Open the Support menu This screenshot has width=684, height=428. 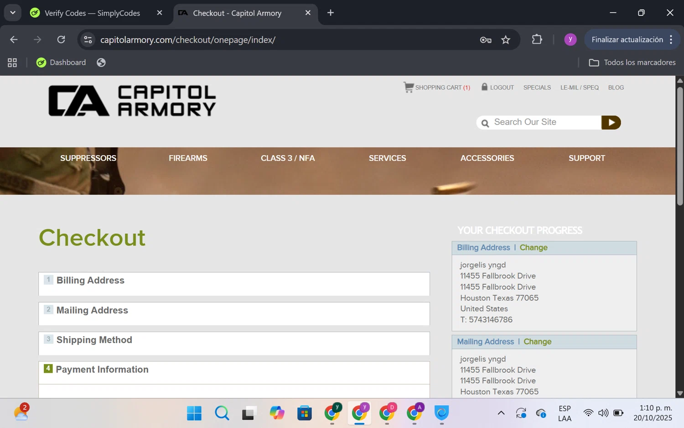(587, 158)
